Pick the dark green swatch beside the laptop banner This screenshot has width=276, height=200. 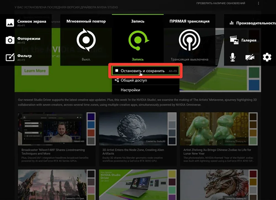pos(254,72)
